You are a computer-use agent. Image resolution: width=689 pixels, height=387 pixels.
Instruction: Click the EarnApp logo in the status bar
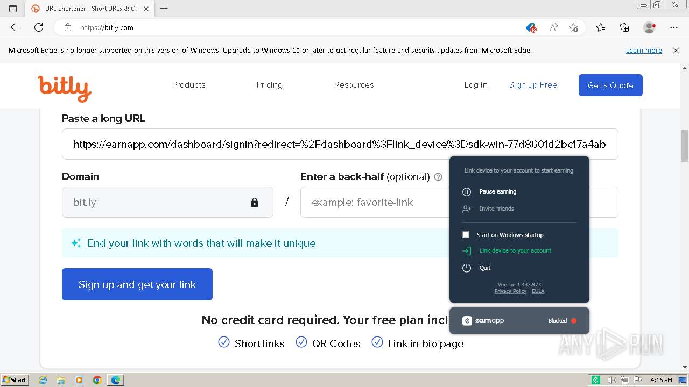483,321
